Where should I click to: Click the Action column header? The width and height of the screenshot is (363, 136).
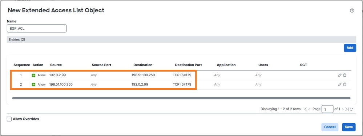[38, 65]
